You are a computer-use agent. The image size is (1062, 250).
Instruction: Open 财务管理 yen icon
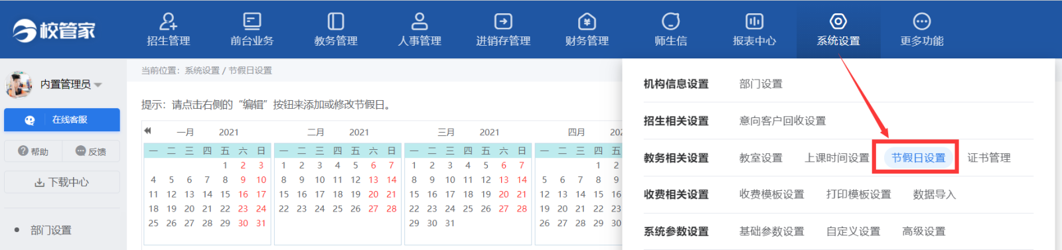coord(587,22)
